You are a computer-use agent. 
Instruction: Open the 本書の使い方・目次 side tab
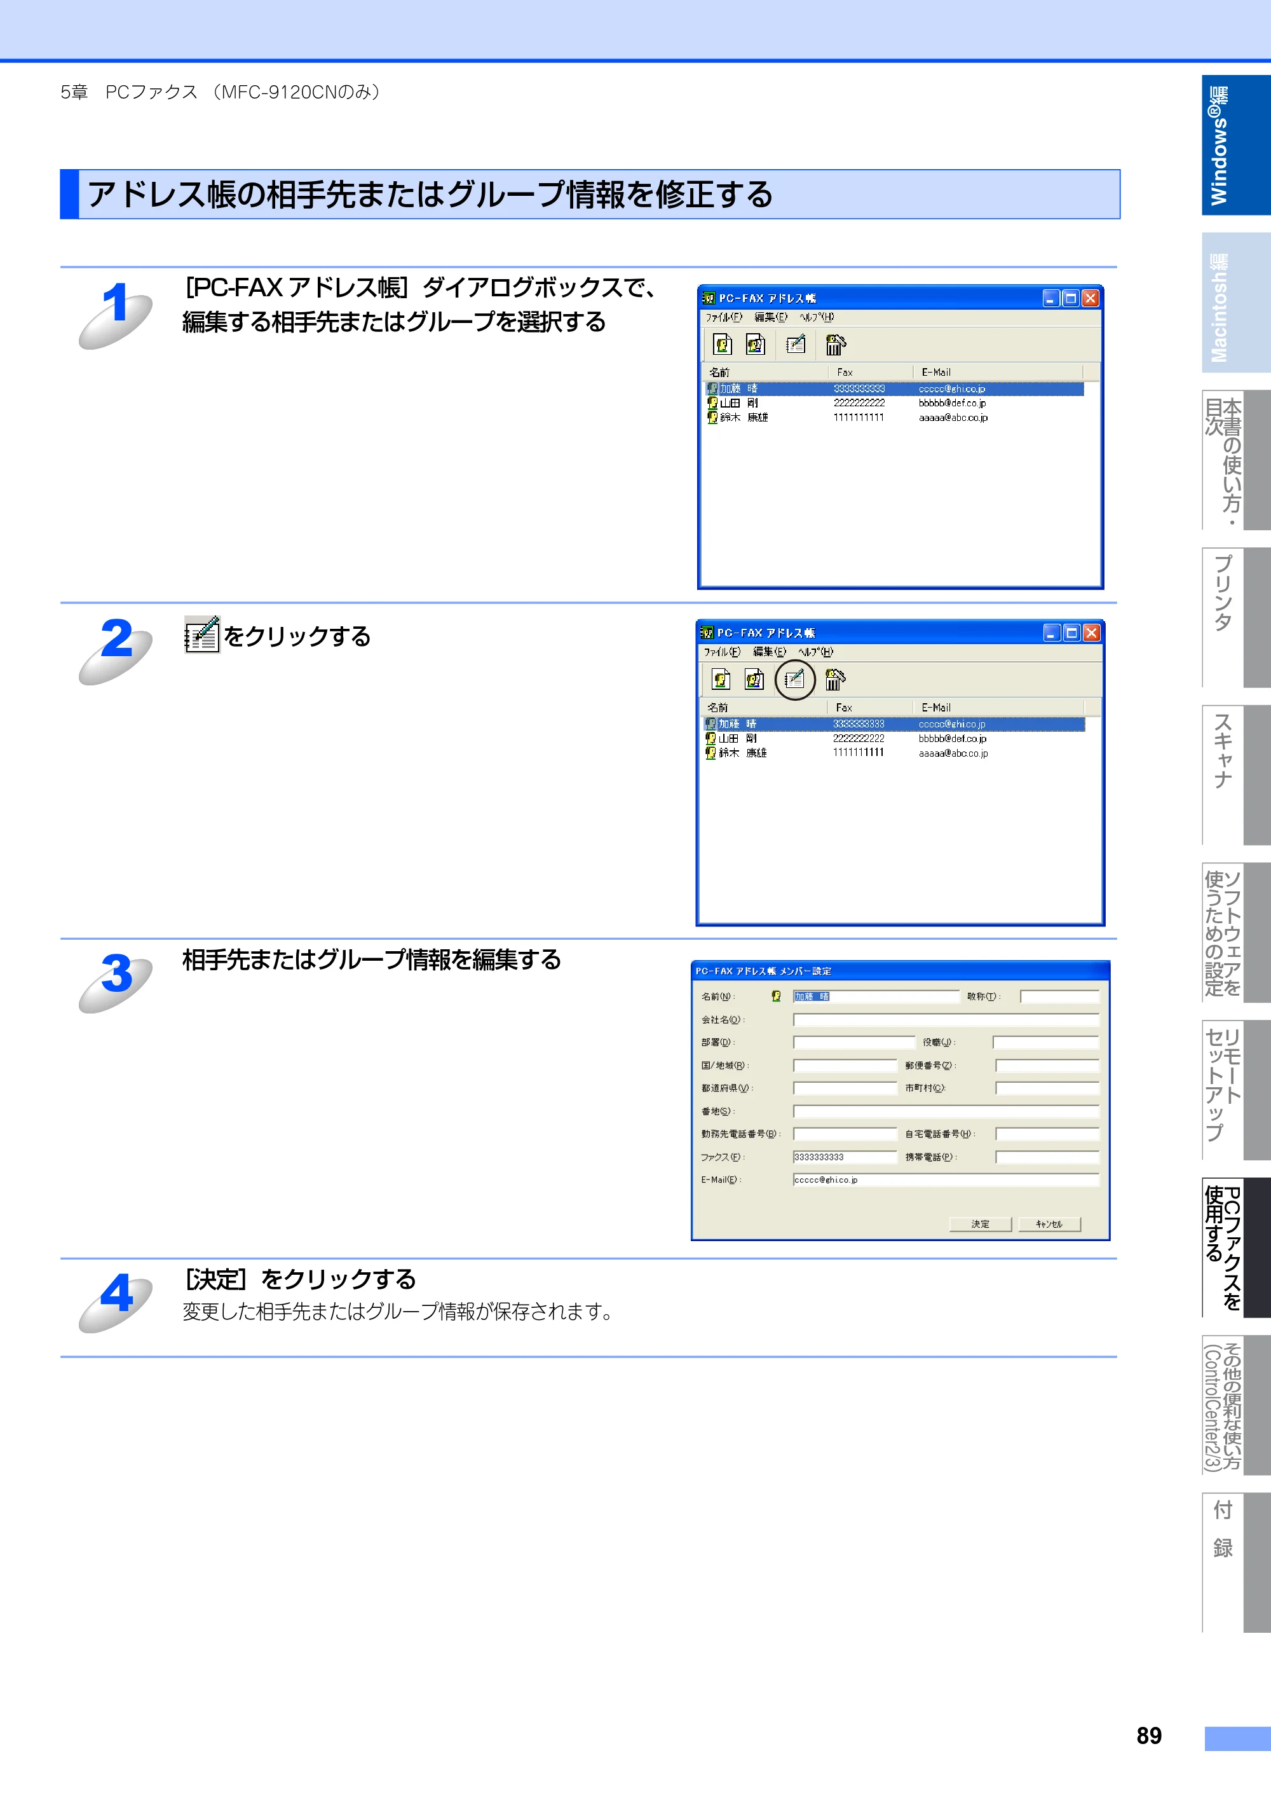[1236, 460]
